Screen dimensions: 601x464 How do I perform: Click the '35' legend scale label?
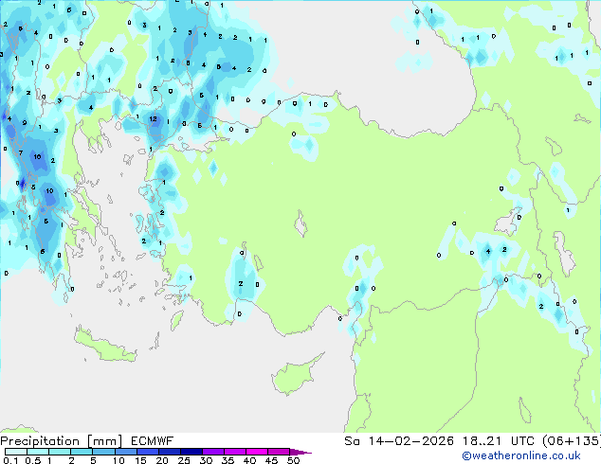[x=228, y=460]
